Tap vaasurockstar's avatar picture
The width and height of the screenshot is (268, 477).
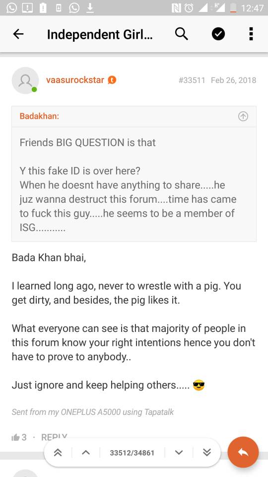[x=25, y=80]
